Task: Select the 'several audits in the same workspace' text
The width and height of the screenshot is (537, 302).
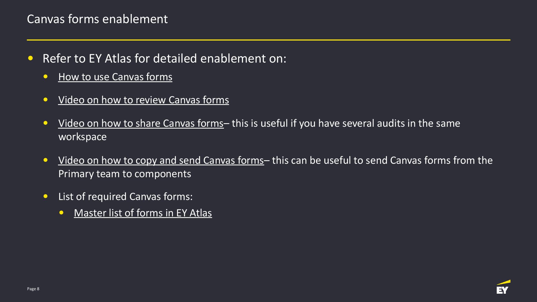Action: pyautogui.click(x=259, y=130)
